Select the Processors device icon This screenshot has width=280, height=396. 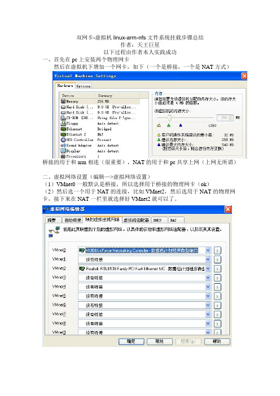click(63, 157)
